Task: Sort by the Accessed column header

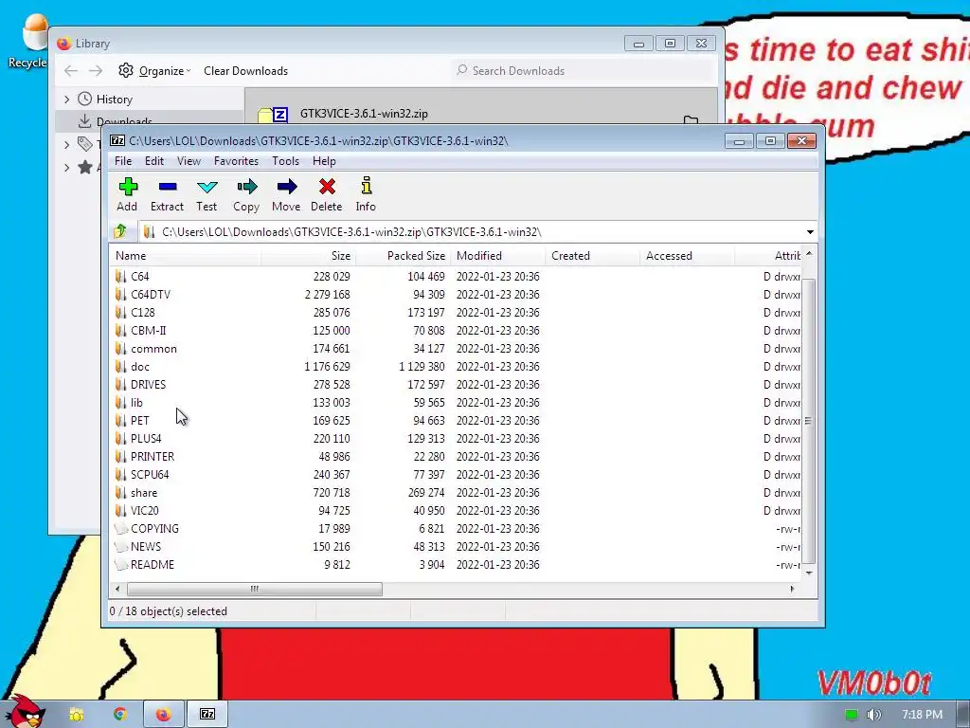Action: pos(688,256)
